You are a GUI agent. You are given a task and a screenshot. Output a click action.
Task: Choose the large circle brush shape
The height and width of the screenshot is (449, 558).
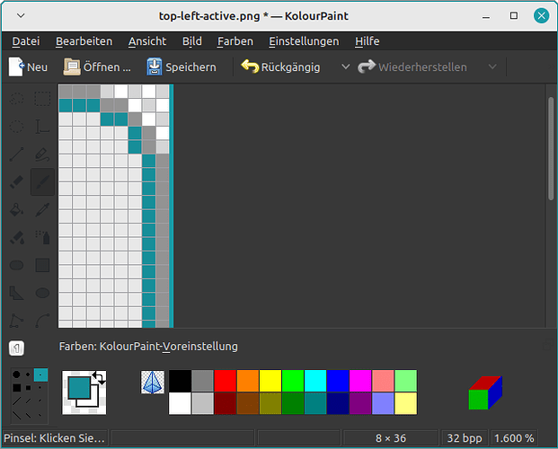pyautogui.click(x=16, y=374)
